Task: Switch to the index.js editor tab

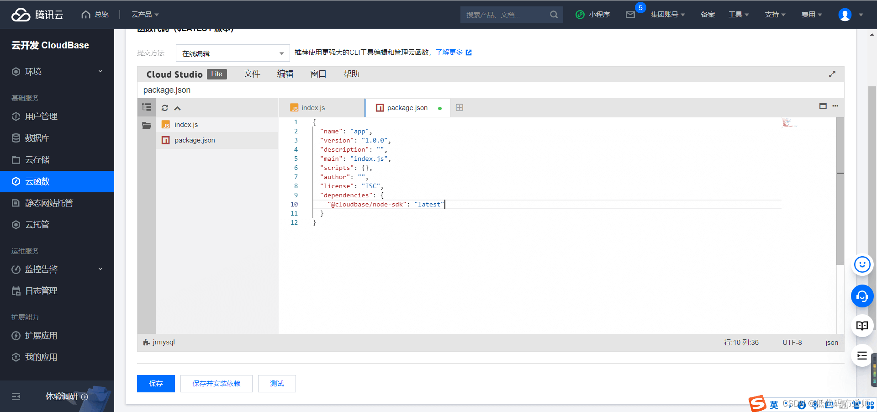Action: coord(322,108)
